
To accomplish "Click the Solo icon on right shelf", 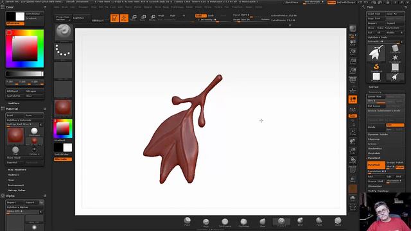I will (353, 198).
